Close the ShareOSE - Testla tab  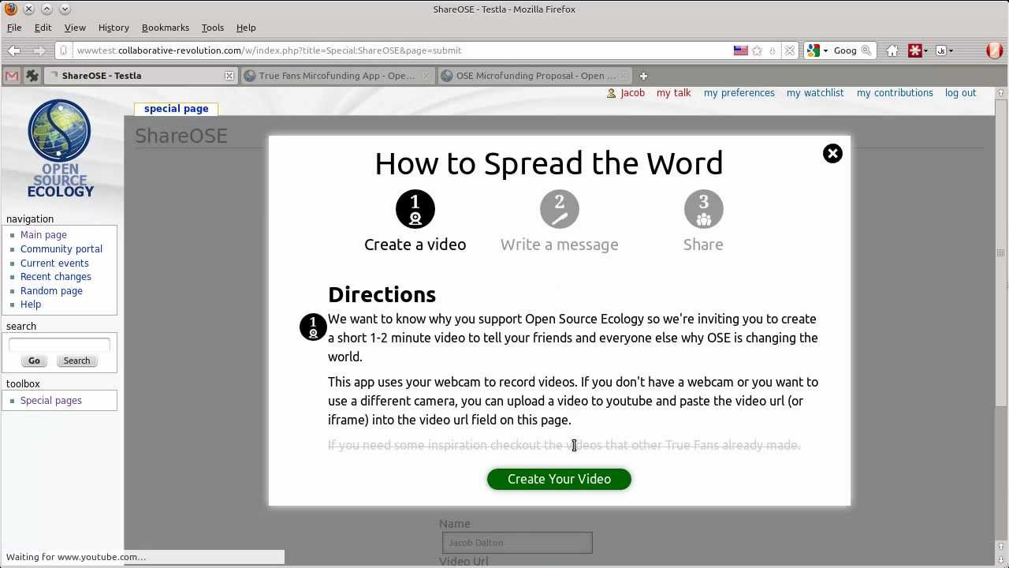229,76
